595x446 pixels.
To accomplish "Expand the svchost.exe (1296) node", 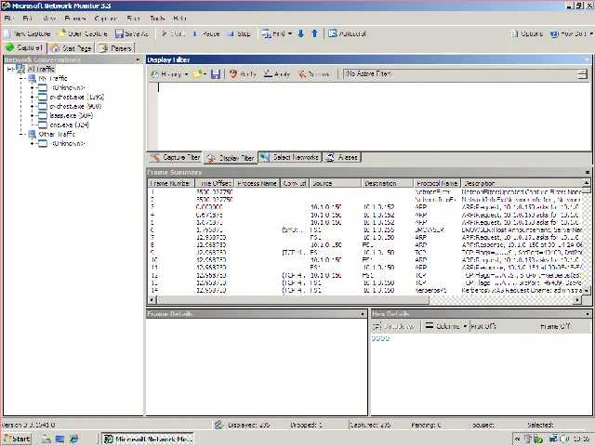I will tap(33, 97).
